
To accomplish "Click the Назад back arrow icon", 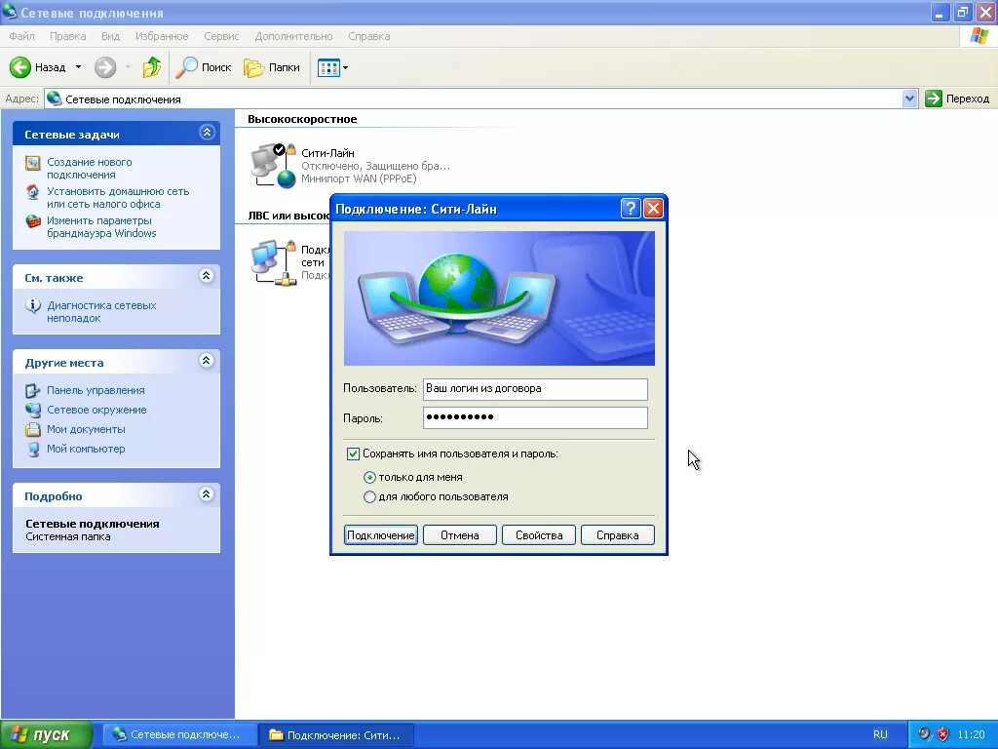I will point(20,67).
